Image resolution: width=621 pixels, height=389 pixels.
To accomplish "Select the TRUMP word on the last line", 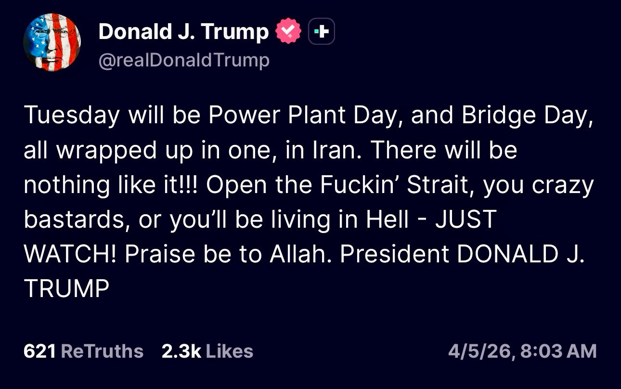I will tap(66, 288).
